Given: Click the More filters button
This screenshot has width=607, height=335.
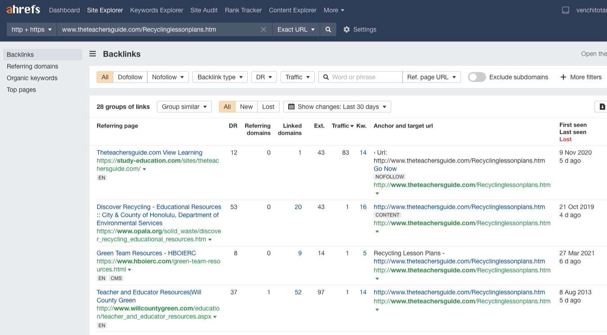Looking at the screenshot, I should tap(581, 77).
